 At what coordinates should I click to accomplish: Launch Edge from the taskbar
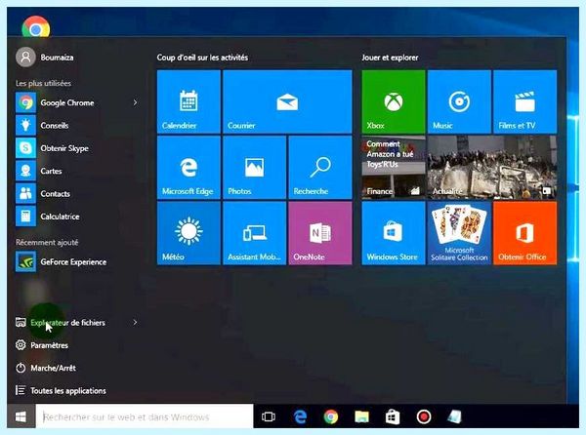coord(300,416)
